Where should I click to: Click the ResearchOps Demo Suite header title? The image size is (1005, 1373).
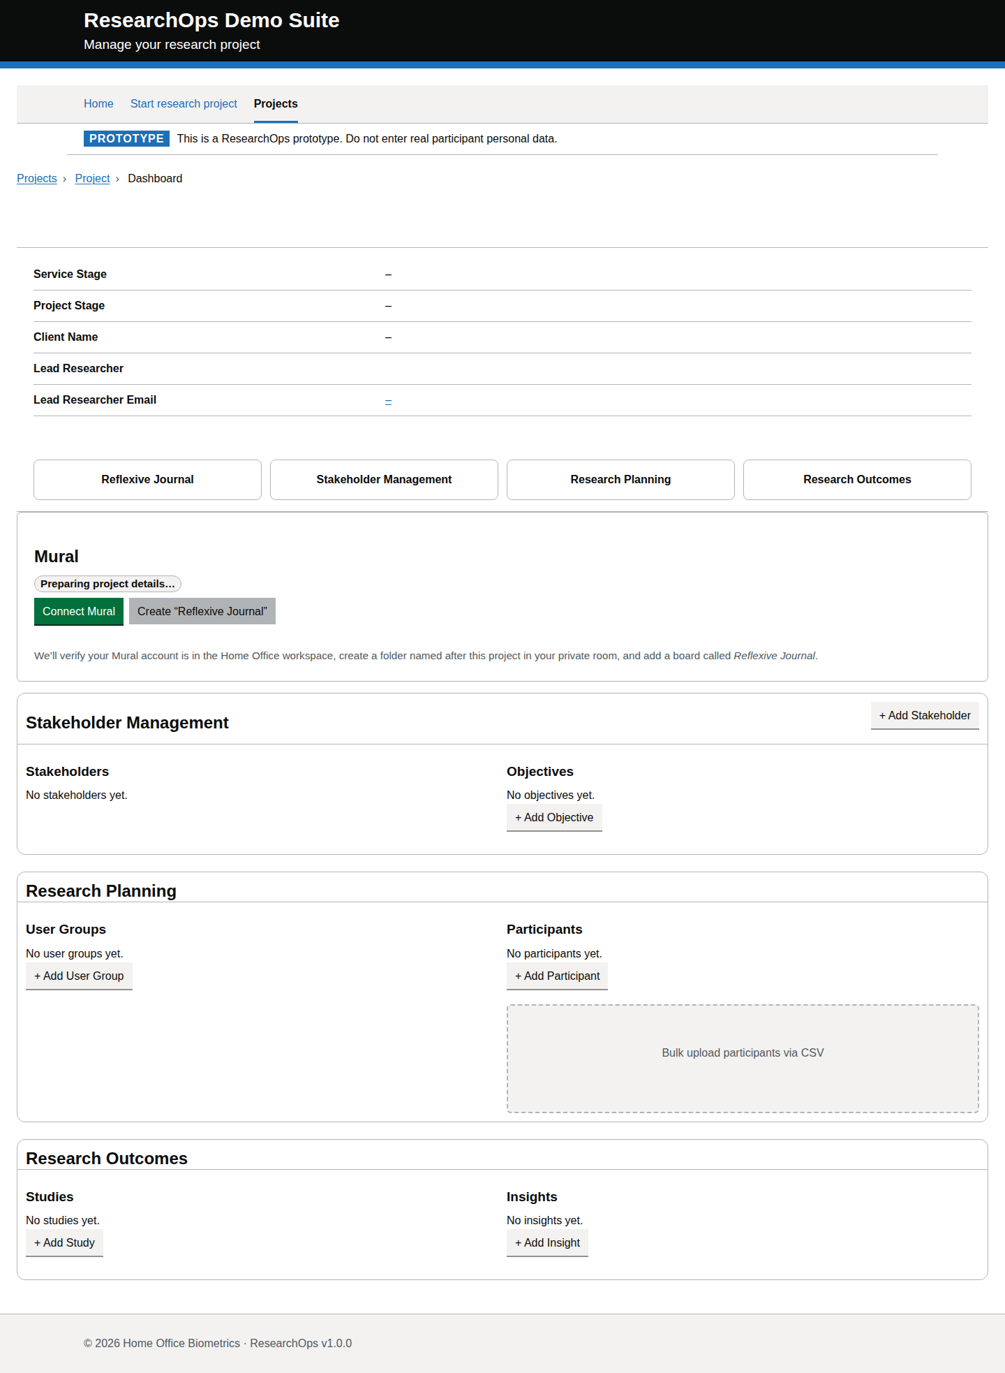(x=211, y=20)
